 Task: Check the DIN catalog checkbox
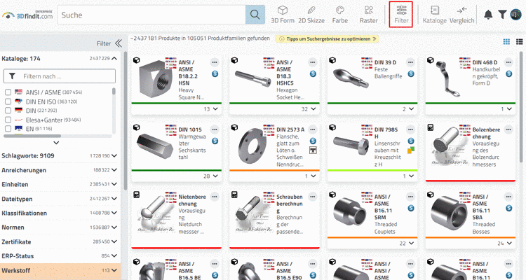8,110
